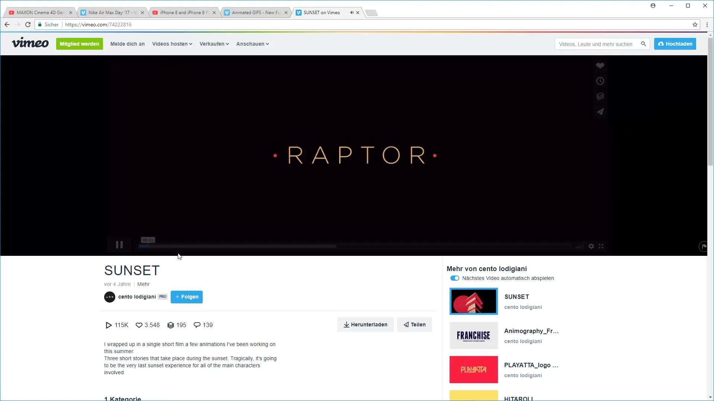Click the 3.548 likes heart counter
This screenshot has height=401, width=714.
click(x=148, y=325)
